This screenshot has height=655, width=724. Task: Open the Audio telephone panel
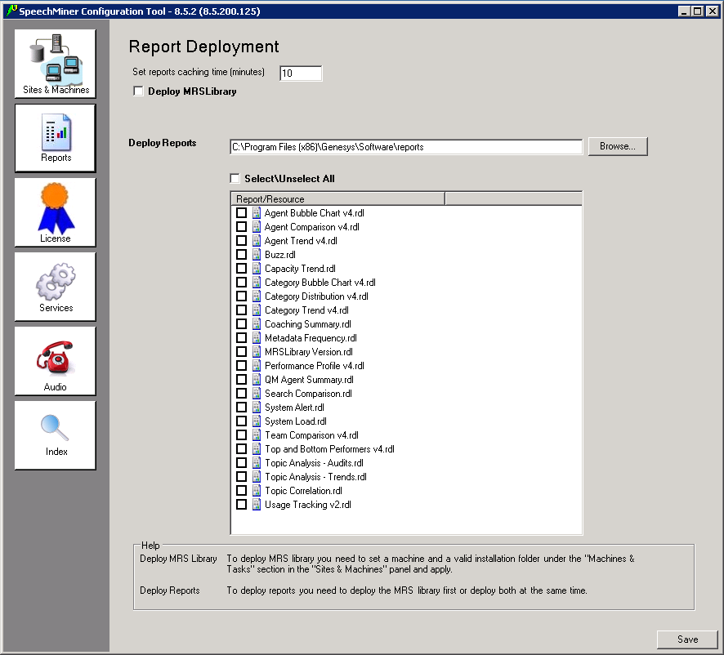[x=56, y=361]
